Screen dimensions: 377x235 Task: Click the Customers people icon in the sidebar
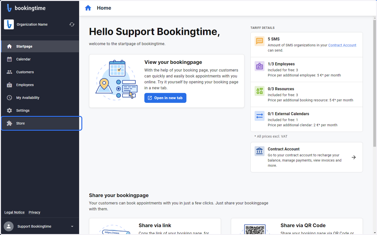(9, 72)
